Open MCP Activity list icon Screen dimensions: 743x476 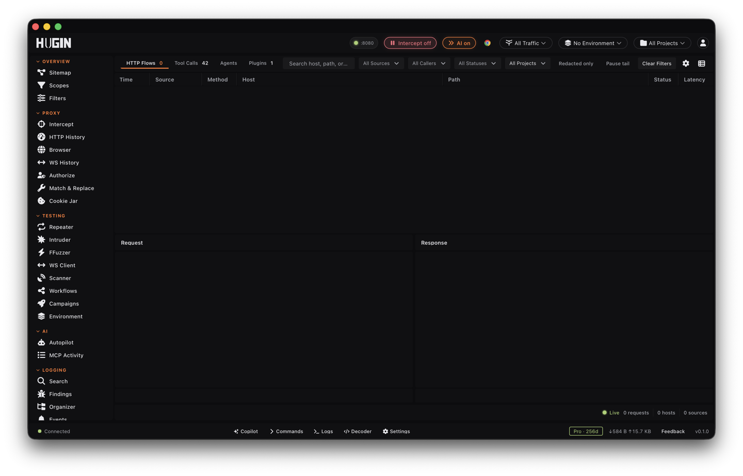pos(41,355)
